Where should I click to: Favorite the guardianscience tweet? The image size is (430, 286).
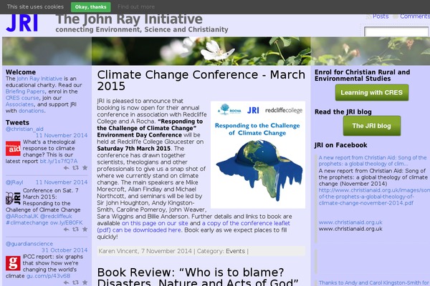pyautogui.click(x=85, y=282)
